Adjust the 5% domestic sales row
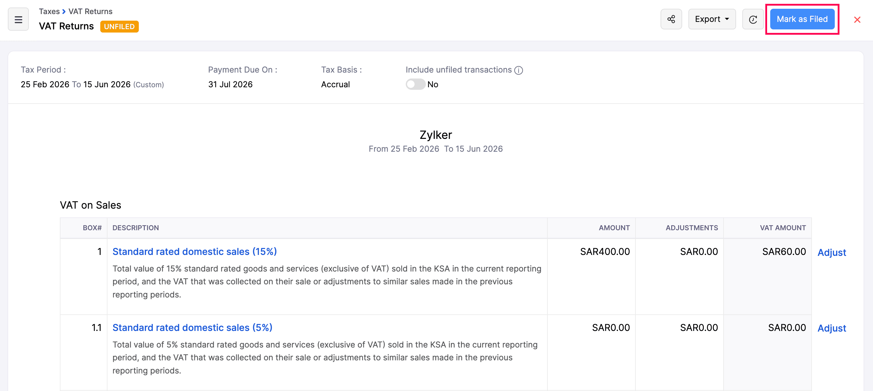Screen dimensions: 873x391 pyautogui.click(x=831, y=328)
